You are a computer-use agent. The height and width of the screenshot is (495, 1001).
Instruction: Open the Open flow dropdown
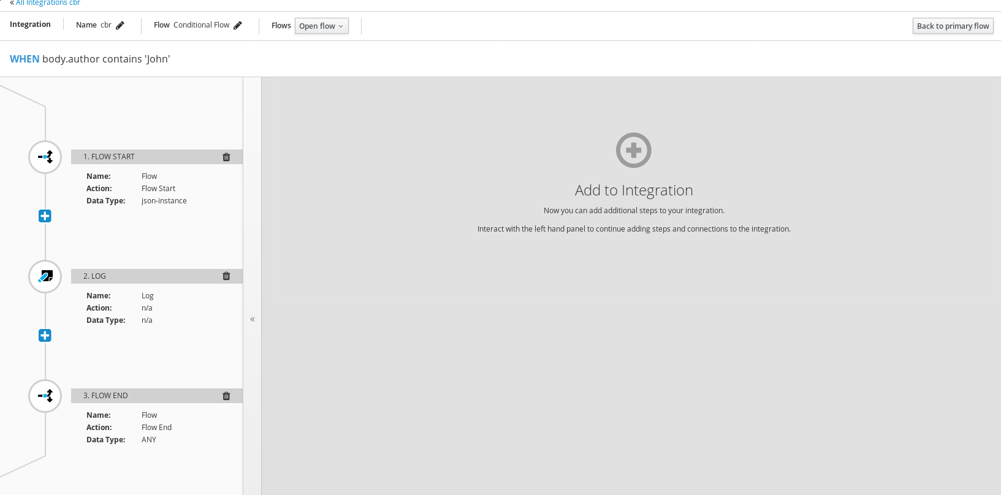[x=322, y=26]
